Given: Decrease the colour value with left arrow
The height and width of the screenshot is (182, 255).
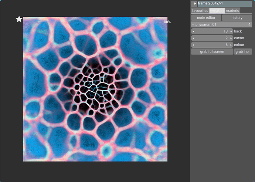Looking at the screenshot, I should click(193, 45).
